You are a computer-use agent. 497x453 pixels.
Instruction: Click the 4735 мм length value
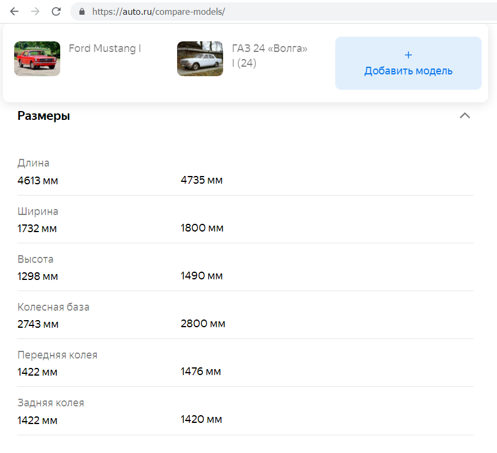201,180
